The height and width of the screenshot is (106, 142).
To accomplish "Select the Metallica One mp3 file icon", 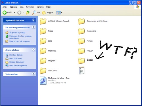I will pyautogui.click(x=43, y=80).
